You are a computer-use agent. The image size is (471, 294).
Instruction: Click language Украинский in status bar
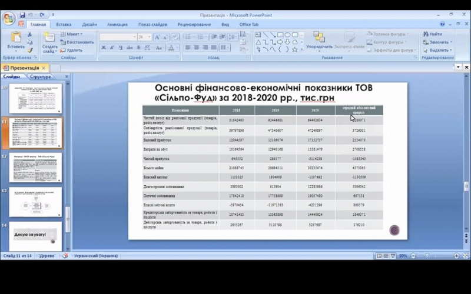[x=96, y=256]
